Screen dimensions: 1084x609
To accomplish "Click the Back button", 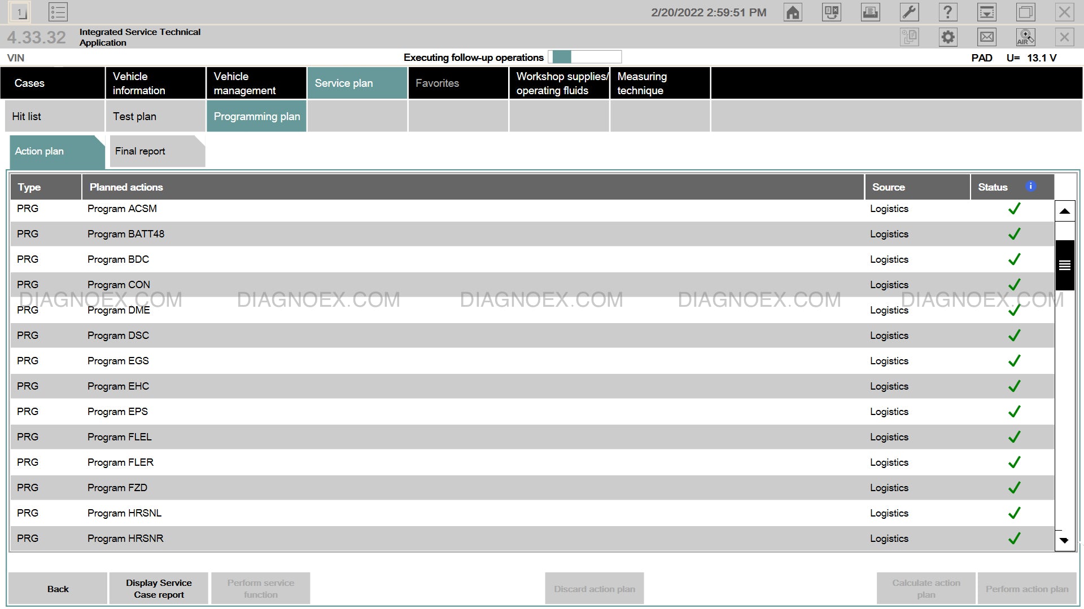I will click(58, 589).
